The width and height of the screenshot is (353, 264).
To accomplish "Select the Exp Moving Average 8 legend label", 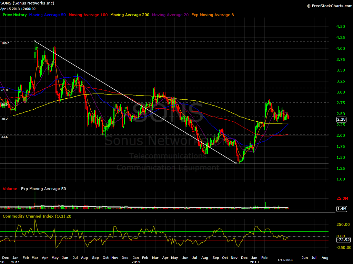I will (212, 15).
